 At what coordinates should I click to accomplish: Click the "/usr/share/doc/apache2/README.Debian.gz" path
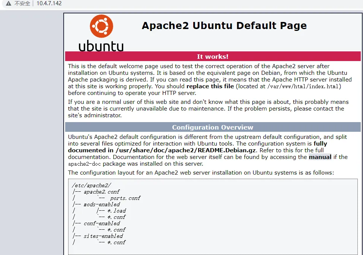click(x=186, y=150)
